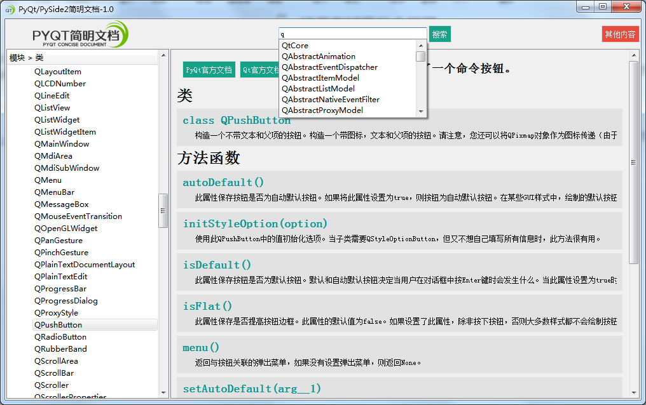Click the application icon in the title bar
The image size is (646, 405).
[10, 7]
